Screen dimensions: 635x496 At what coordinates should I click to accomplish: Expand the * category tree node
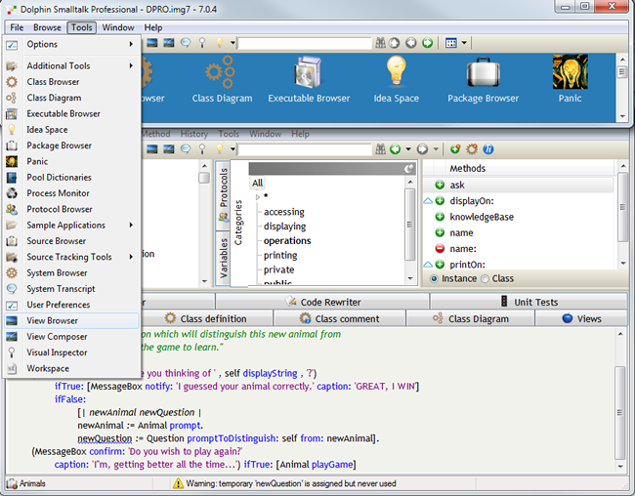(x=258, y=197)
